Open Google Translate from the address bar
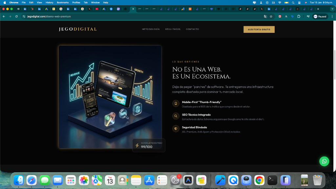 coord(265,16)
